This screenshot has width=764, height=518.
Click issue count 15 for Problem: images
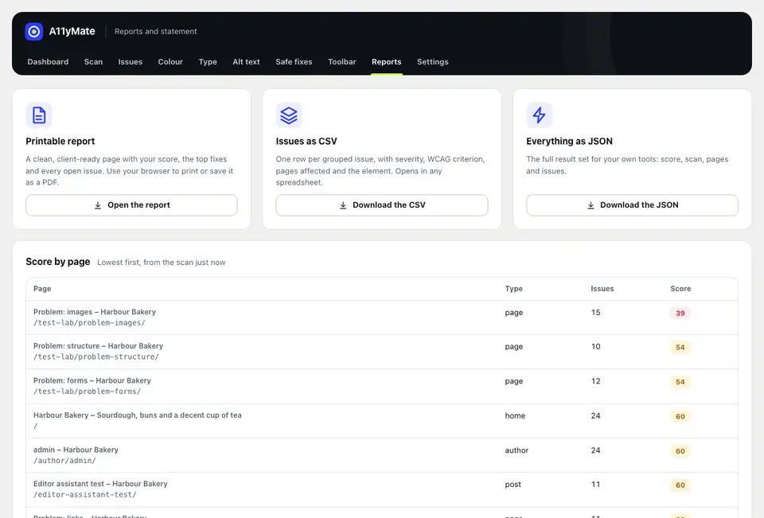595,313
